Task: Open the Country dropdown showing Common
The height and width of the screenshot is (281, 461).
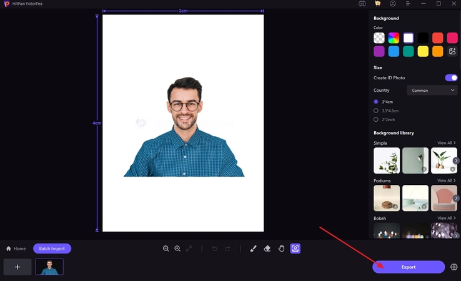Action: coord(432,91)
